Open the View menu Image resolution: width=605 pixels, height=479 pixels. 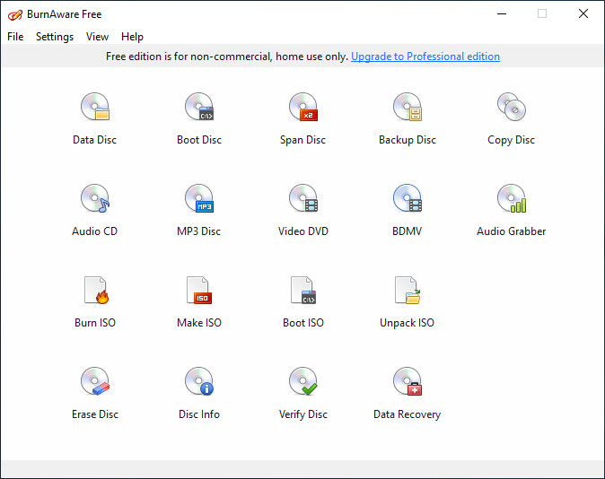97,37
